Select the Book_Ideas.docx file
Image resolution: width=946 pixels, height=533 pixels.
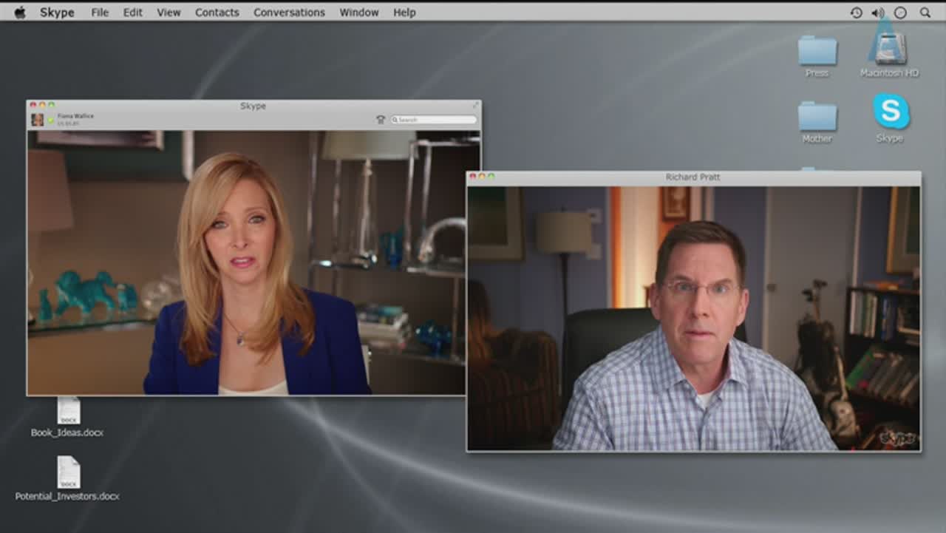[x=68, y=411]
